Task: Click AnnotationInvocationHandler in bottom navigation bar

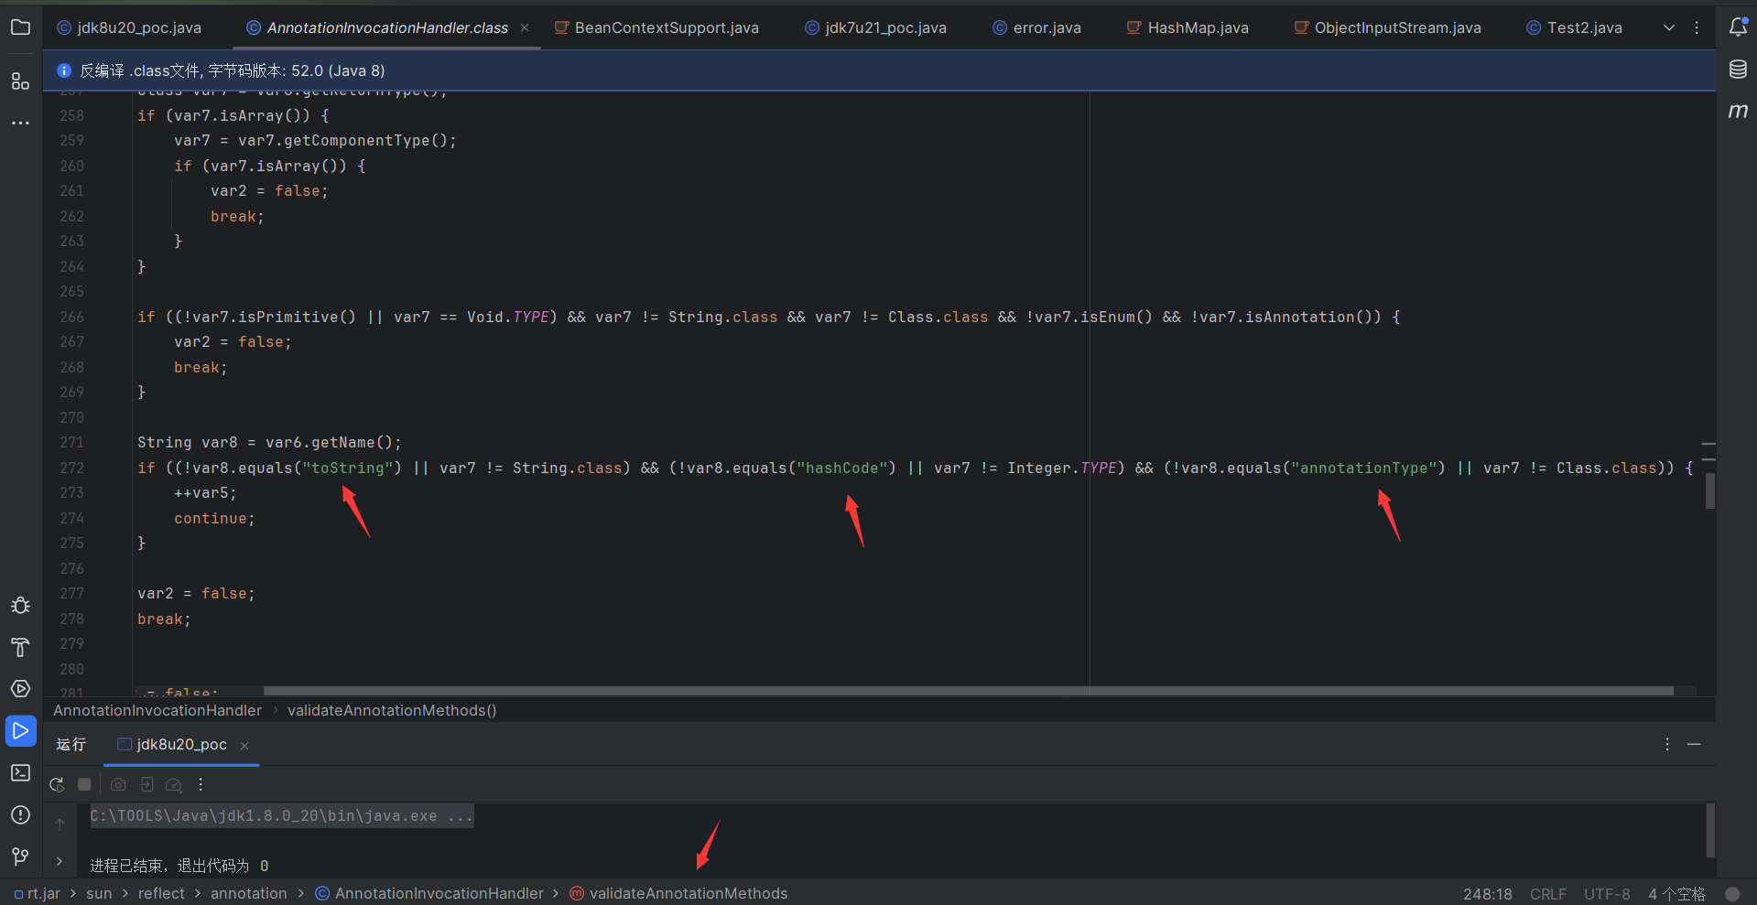Action: (x=429, y=893)
